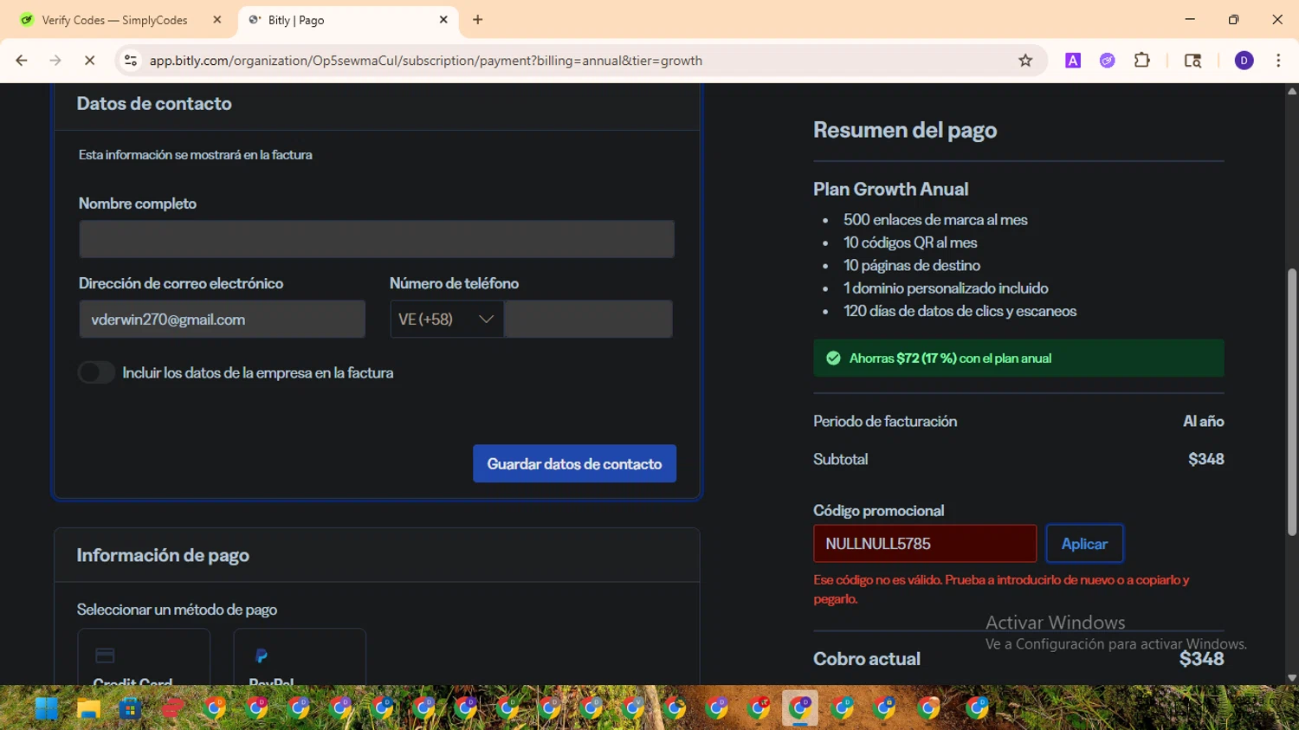Open the Windows Start menu
The image size is (1299, 730).
click(47, 708)
